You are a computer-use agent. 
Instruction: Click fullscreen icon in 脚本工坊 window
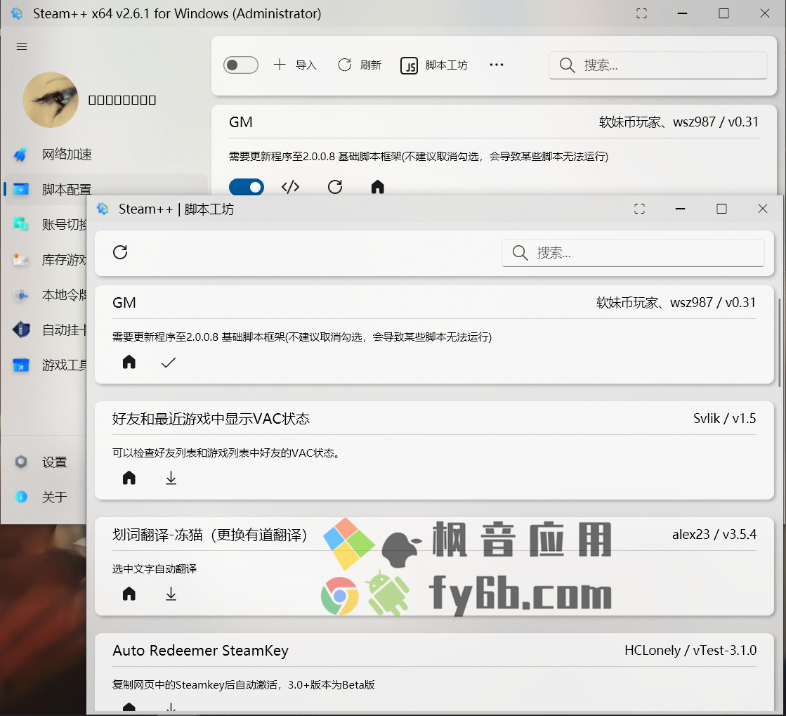(x=640, y=209)
